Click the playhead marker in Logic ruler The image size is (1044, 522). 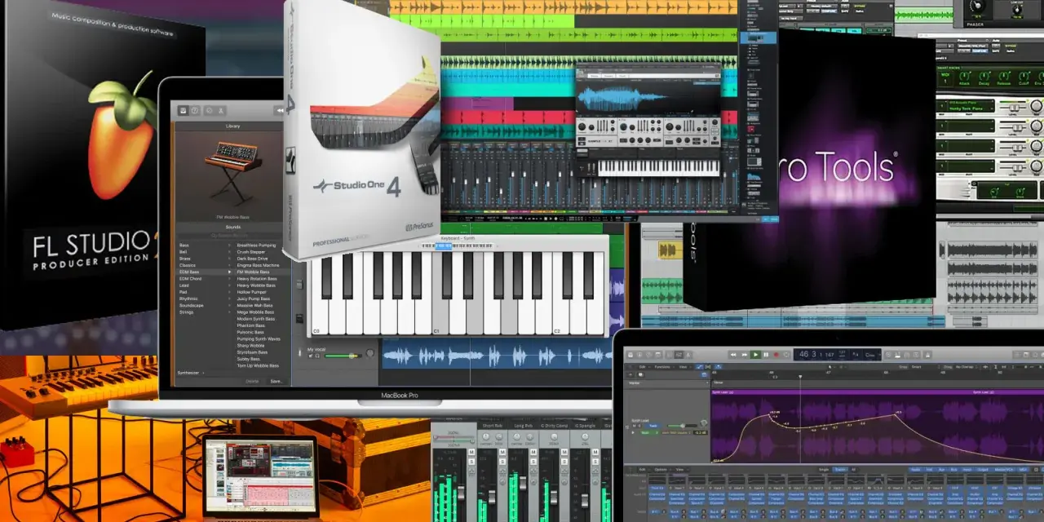click(x=799, y=377)
